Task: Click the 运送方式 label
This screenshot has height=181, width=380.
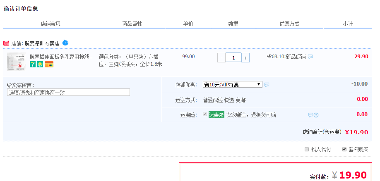Action: tap(186, 100)
